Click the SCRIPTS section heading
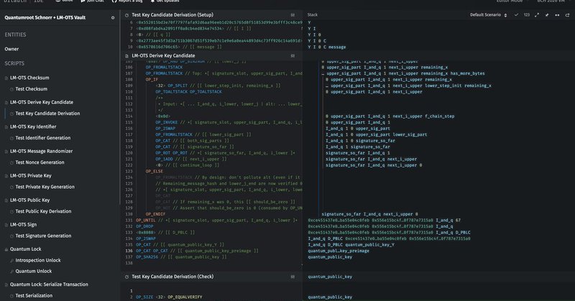The width and height of the screenshot is (575, 301). click(x=14, y=63)
